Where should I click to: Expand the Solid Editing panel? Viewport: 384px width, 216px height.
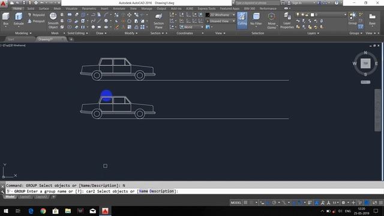coord(77,33)
